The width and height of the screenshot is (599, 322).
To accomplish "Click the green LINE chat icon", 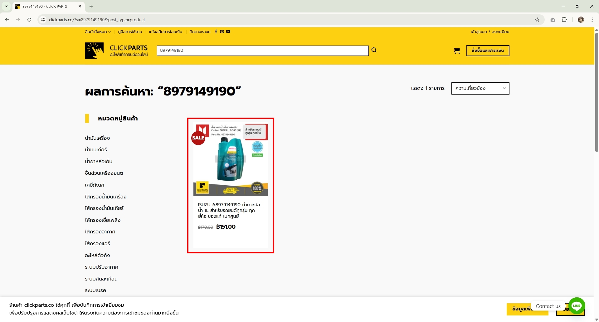I will [x=577, y=306].
